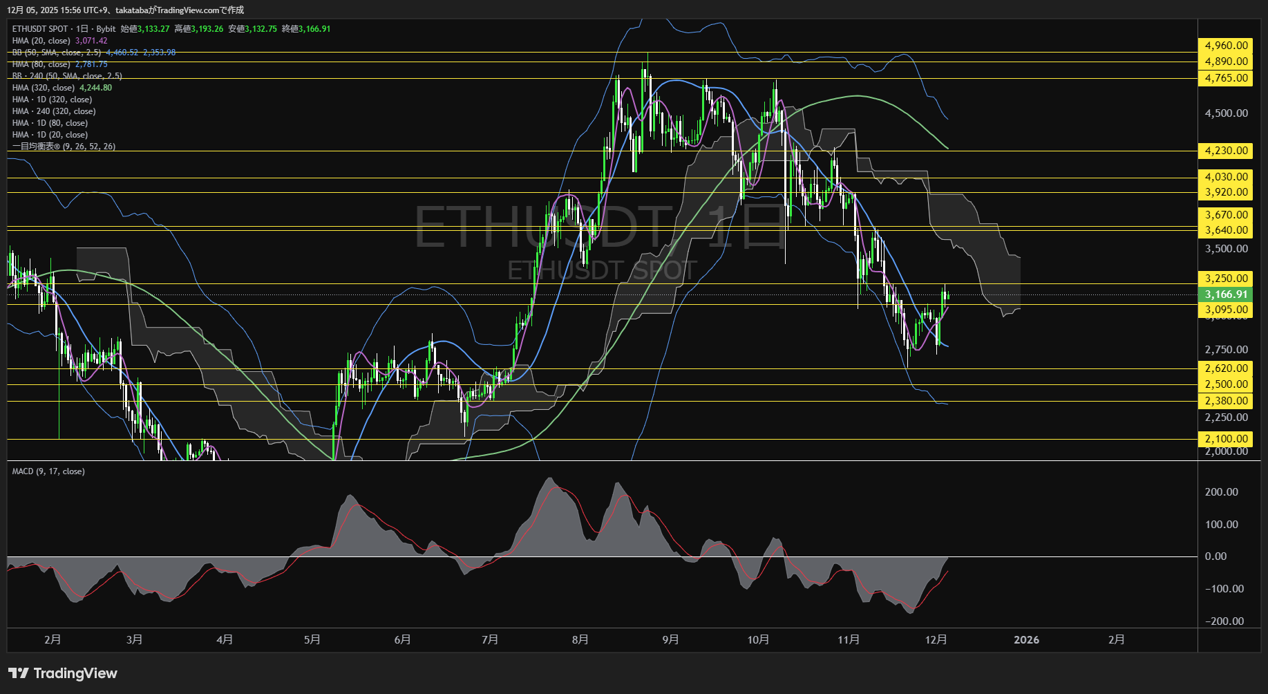
Task: Select the ETHUSDT SPOT symbol title in legend
Action: tap(40, 29)
